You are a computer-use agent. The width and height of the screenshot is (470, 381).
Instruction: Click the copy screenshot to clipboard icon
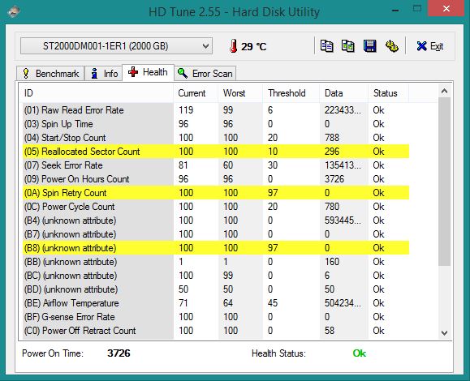(348, 46)
